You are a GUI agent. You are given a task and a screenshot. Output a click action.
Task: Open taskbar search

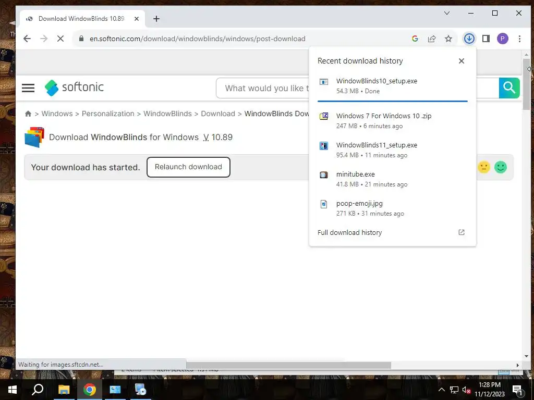pyautogui.click(x=38, y=390)
